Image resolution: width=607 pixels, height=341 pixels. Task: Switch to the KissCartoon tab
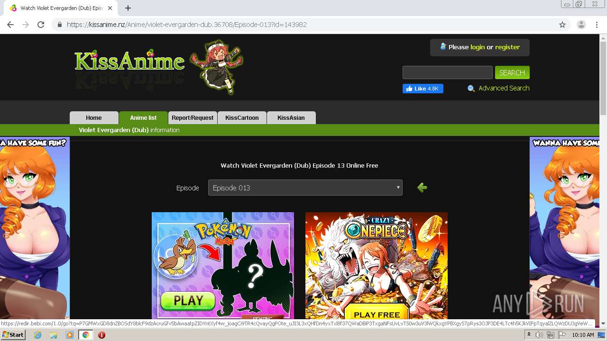pos(242,118)
